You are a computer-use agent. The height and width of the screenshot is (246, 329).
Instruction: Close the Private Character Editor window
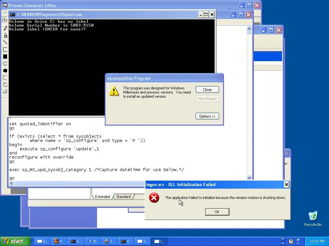coord(257,5)
